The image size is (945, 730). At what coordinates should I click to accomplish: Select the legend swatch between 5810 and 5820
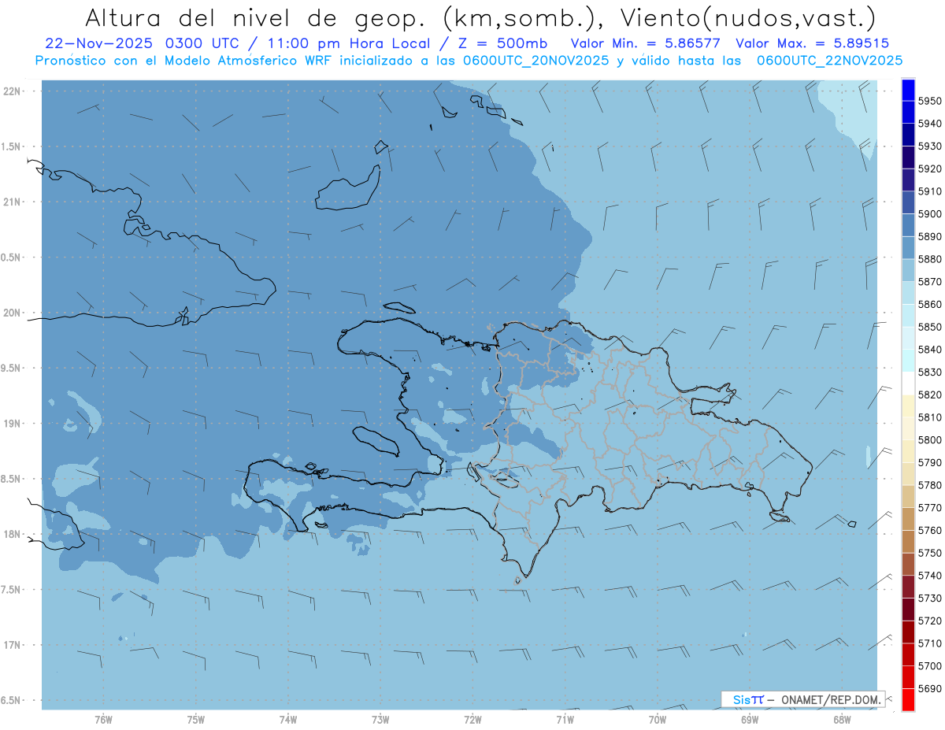point(908,406)
